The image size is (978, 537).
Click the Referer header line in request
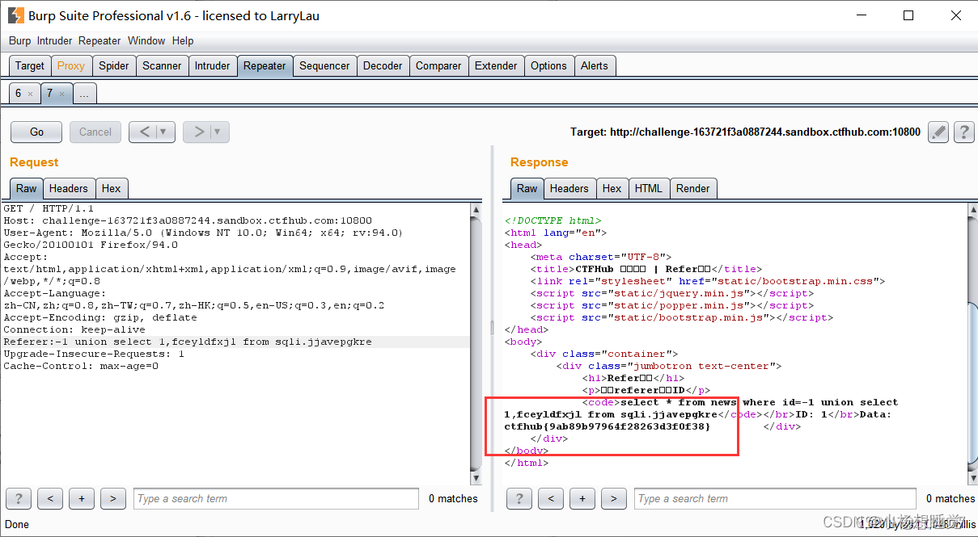[188, 342]
